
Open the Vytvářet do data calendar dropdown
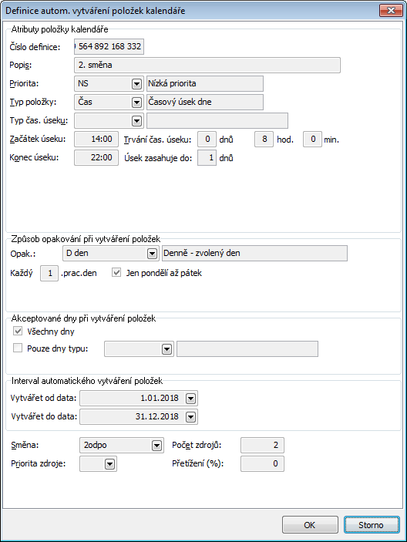click(x=190, y=417)
